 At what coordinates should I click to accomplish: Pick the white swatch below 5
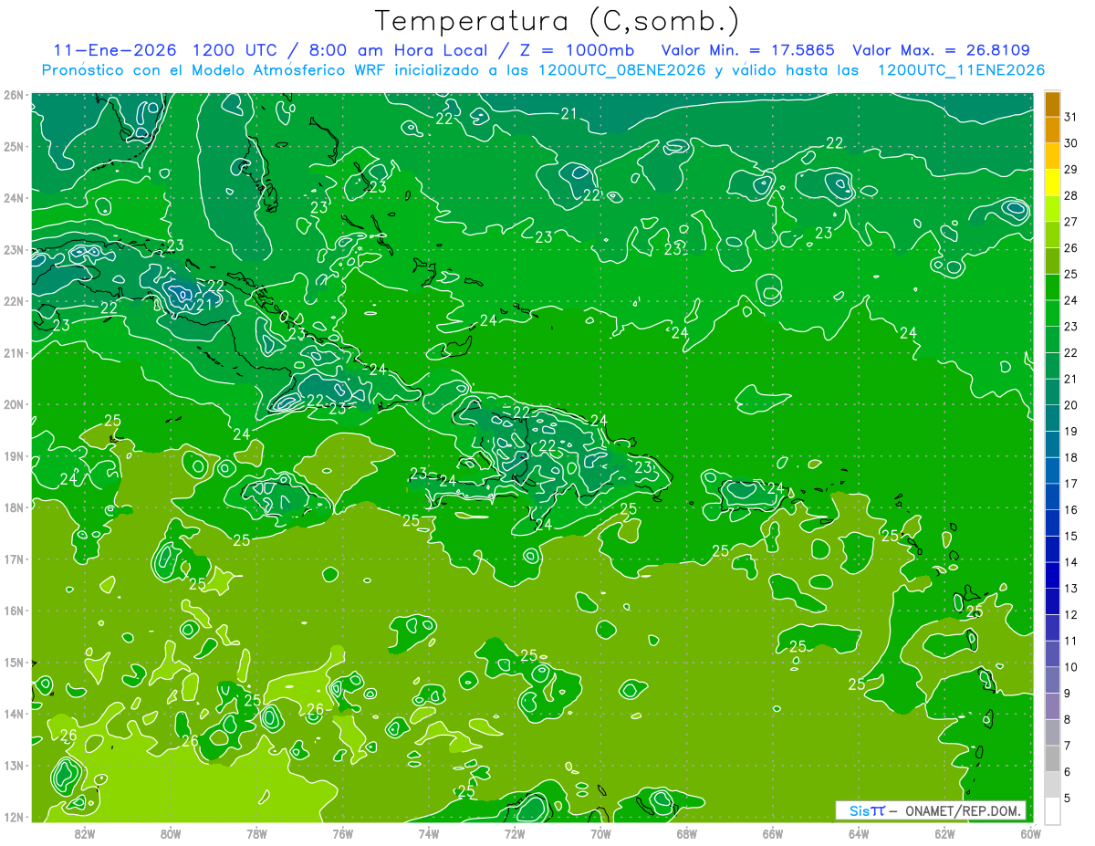coord(1052,810)
